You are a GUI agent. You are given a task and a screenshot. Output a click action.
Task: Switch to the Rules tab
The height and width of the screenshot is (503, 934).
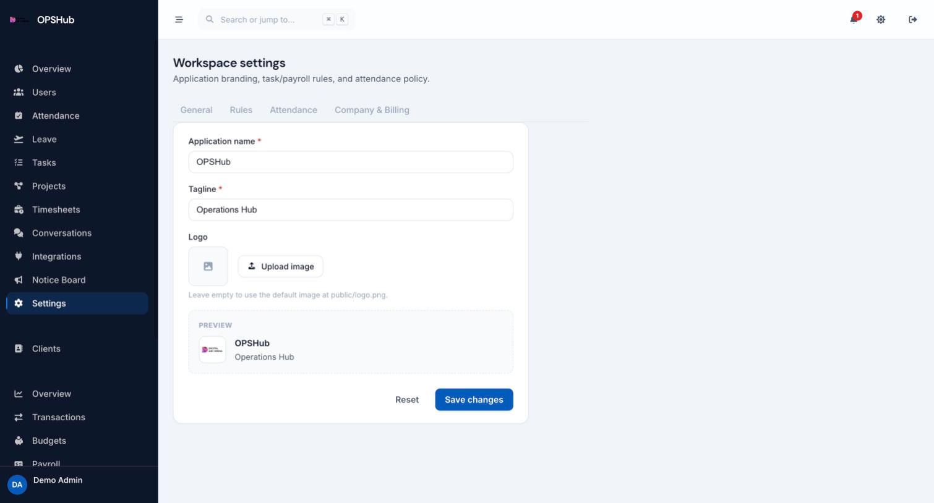pos(241,110)
